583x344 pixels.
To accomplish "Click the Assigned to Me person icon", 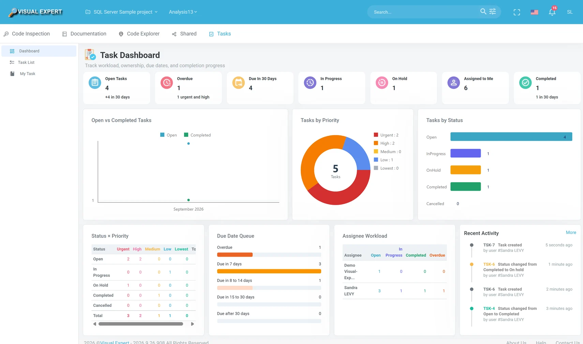I will 453,83.
